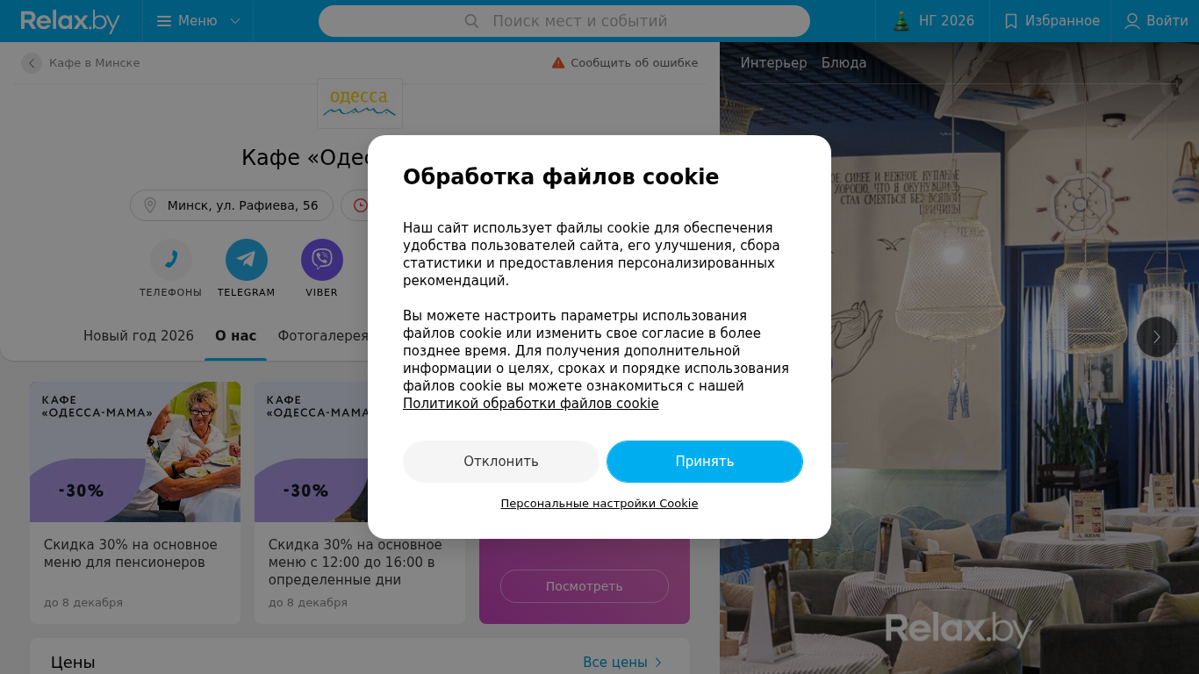This screenshot has height=674, width=1199.
Task: Click the Relax.by logo
Action: coord(70,21)
